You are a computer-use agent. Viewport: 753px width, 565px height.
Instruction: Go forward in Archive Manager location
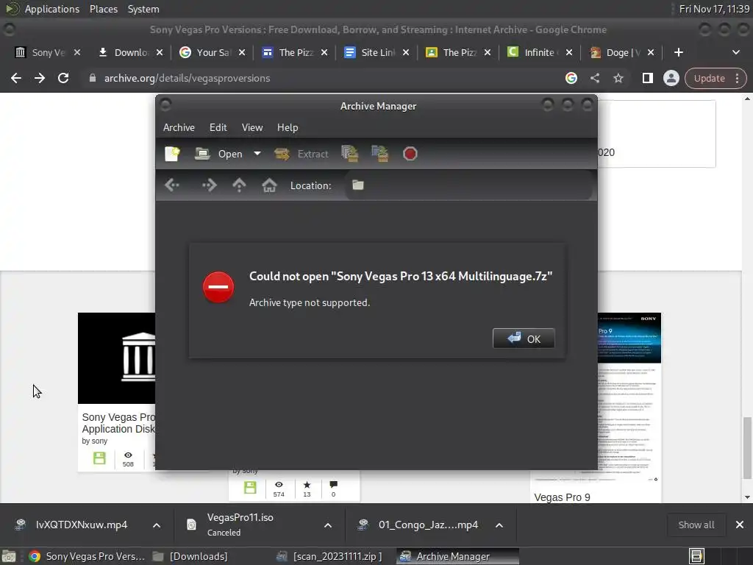pos(210,185)
